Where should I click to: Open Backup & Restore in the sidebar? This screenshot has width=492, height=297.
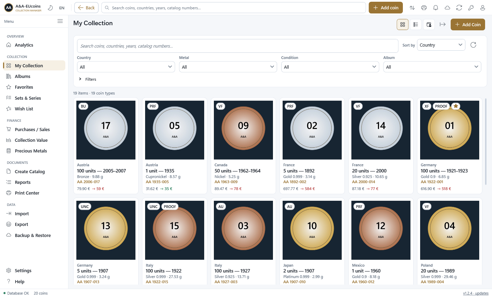[x=34, y=236]
